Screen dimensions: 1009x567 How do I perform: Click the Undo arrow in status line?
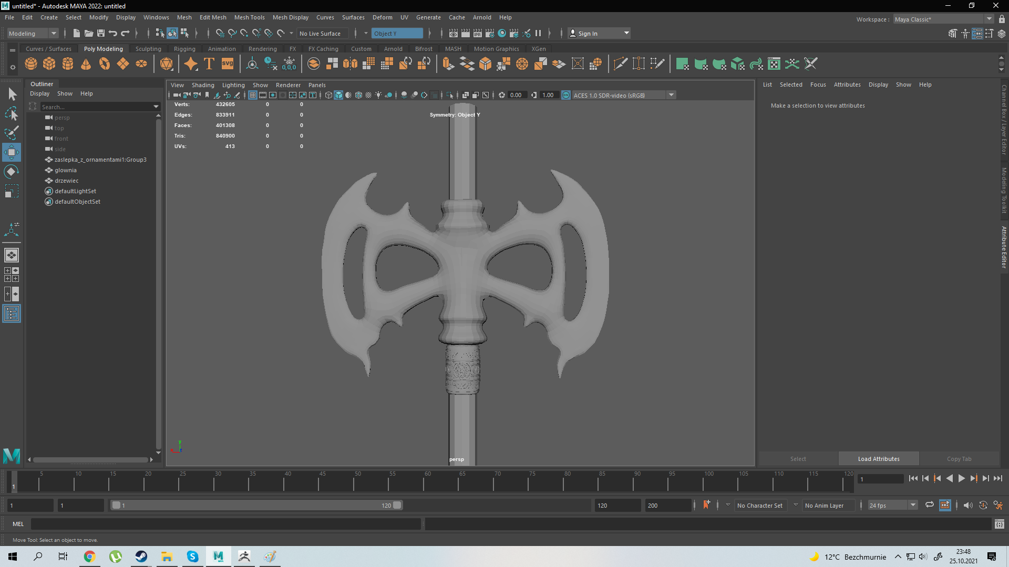pos(113,33)
